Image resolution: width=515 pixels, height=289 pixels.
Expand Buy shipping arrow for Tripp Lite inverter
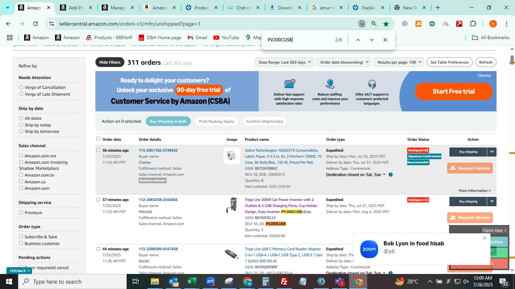click(x=492, y=201)
